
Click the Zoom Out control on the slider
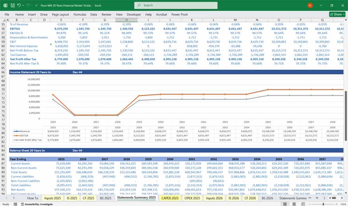pos(310,204)
